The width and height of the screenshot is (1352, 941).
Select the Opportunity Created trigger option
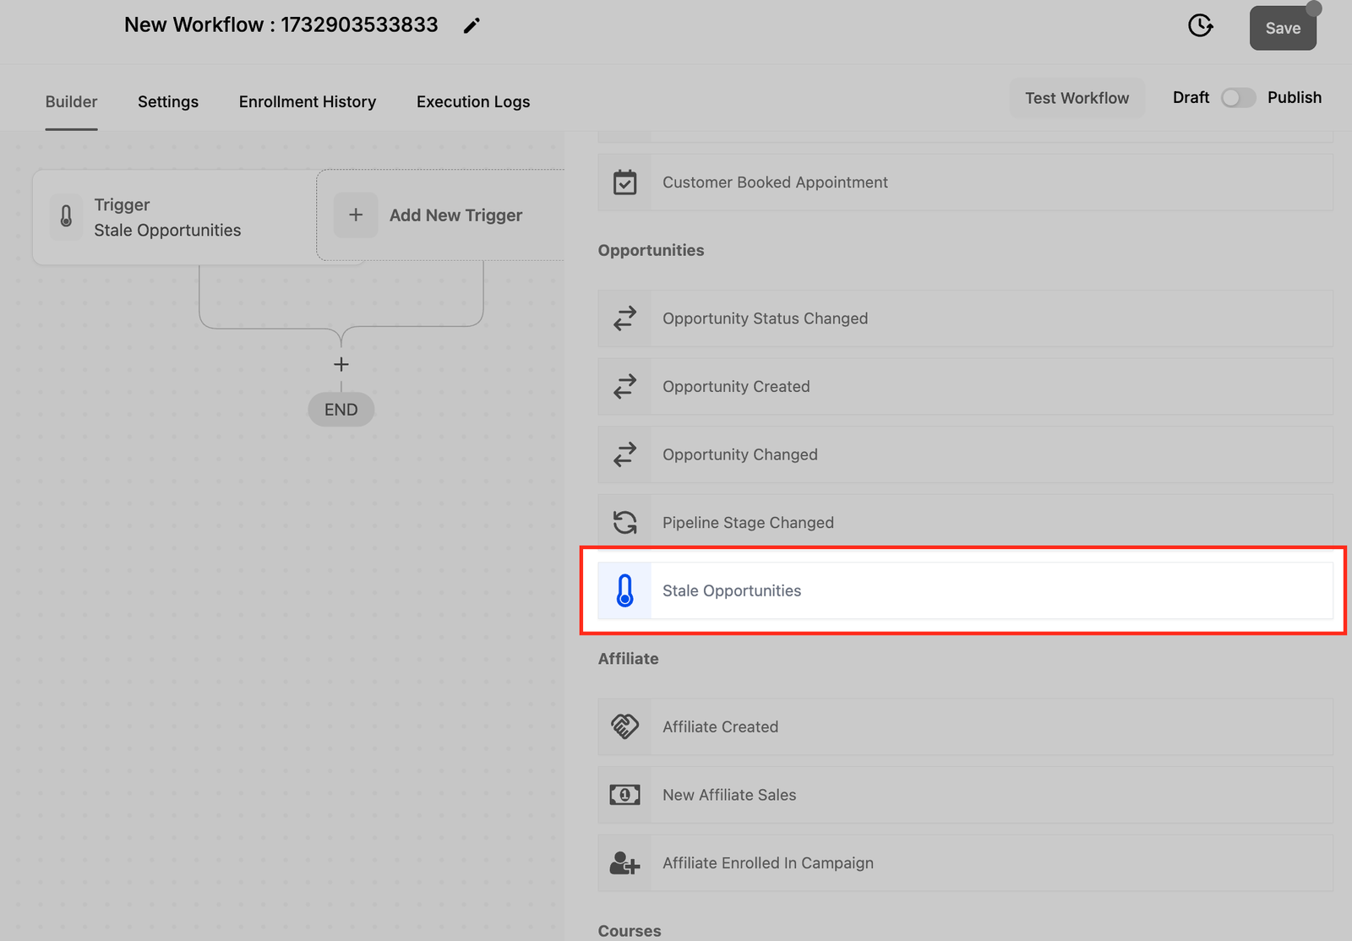pyautogui.click(x=736, y=387)
